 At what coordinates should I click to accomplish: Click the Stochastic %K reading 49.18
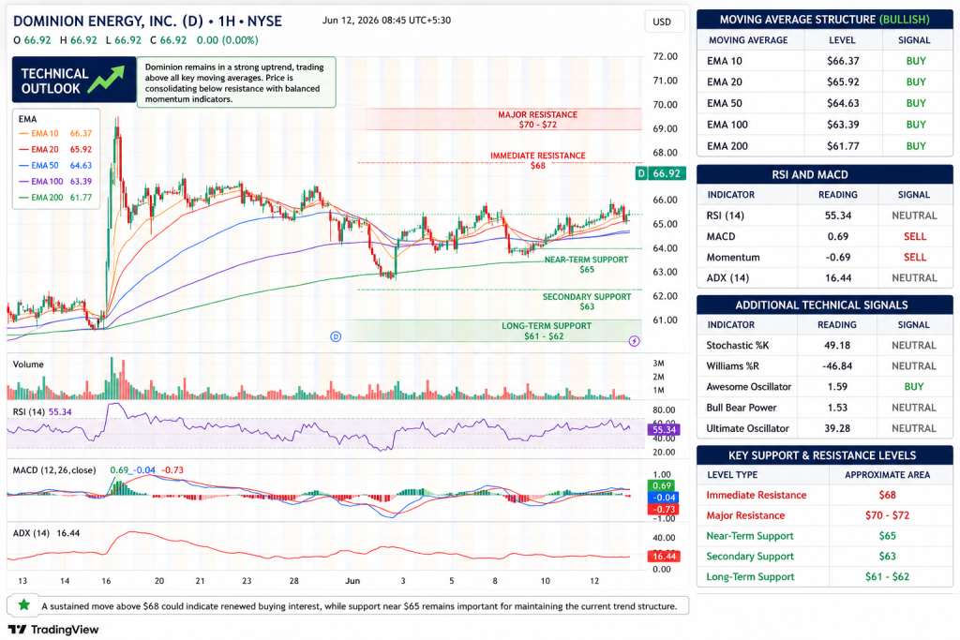(837, 346)
